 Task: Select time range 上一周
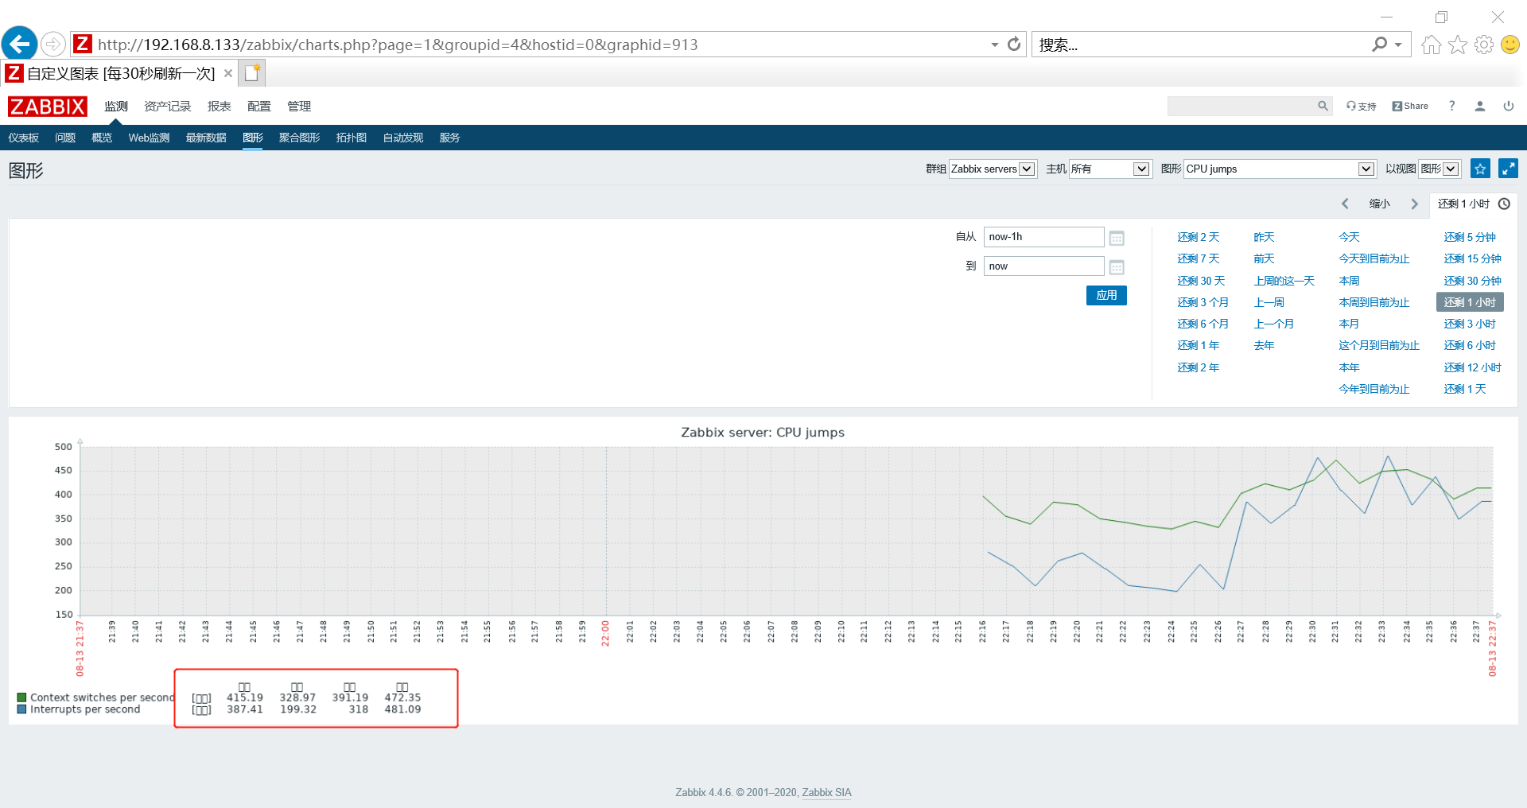coord(1269,302)
